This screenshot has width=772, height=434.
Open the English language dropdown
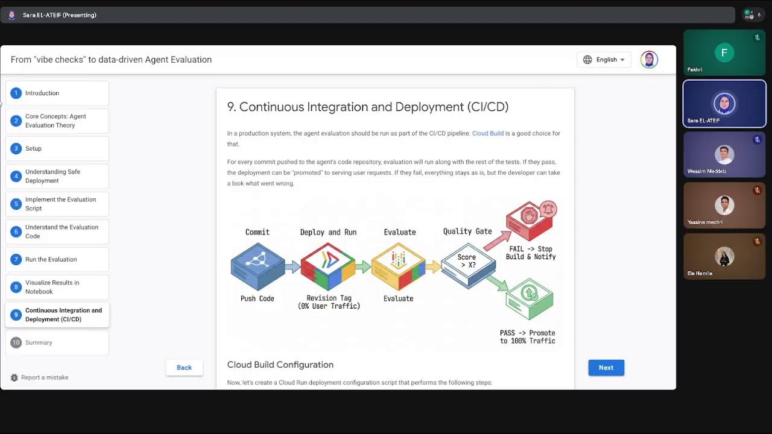(x=604, y=60)
